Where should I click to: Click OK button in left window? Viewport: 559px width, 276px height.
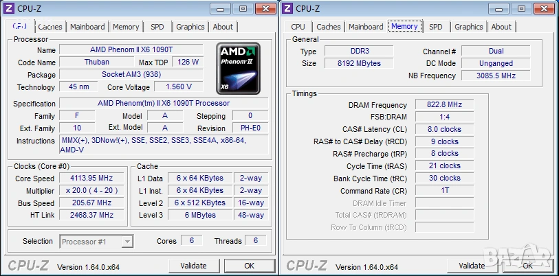pos(249,266)
